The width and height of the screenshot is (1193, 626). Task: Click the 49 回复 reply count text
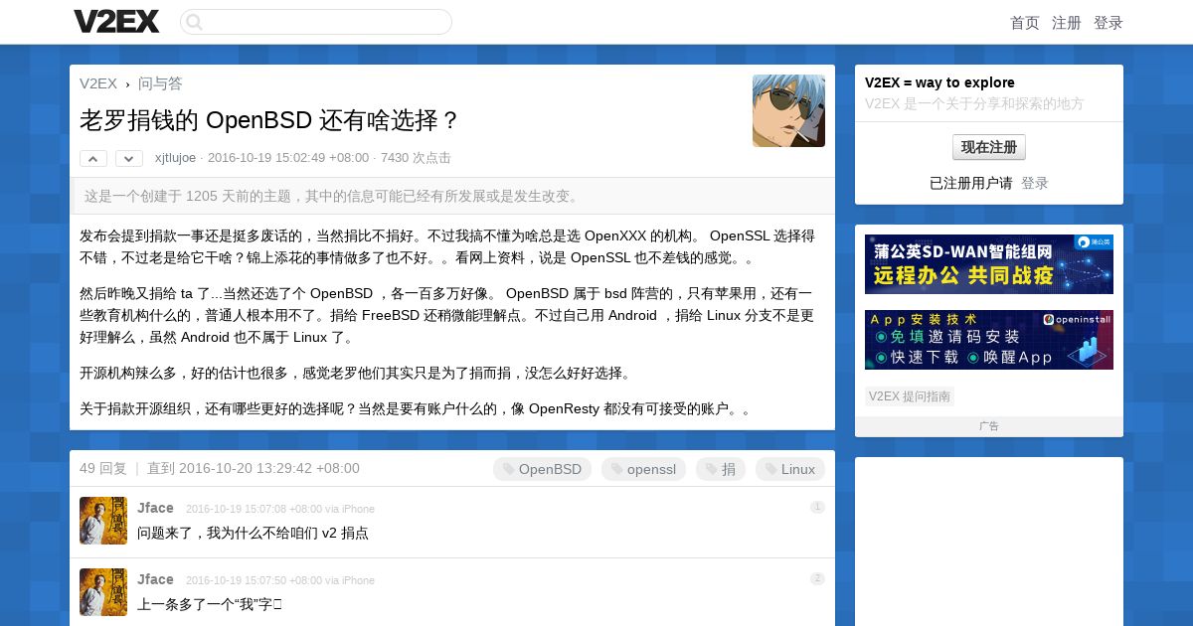tap(103, 468)
